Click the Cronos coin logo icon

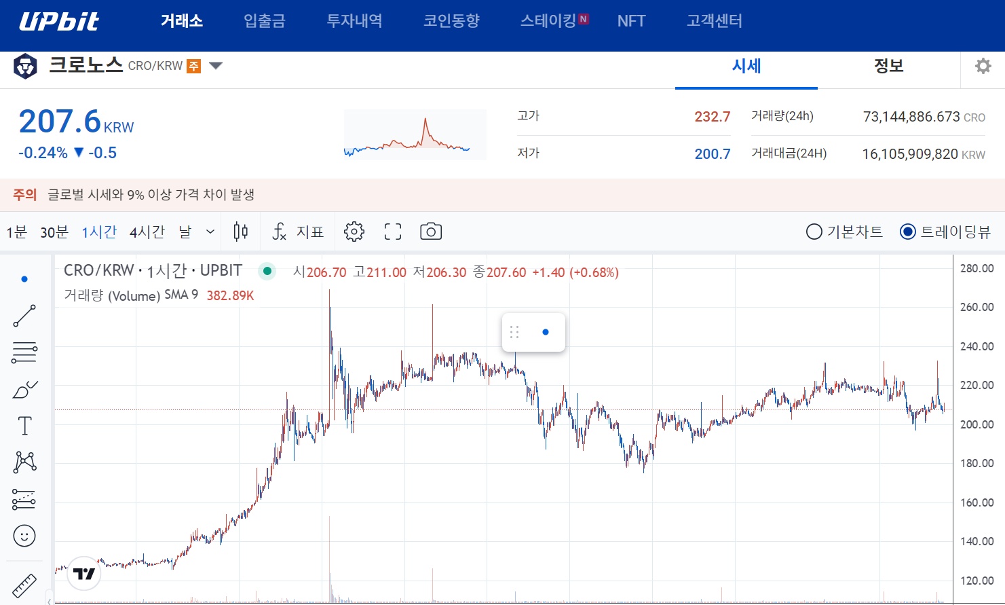pyautogui.click(x=26, y=67)
